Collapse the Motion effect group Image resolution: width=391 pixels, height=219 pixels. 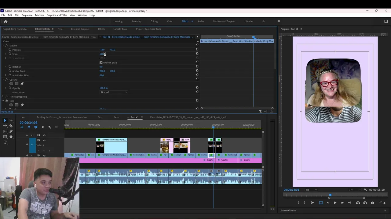(3, 46)
